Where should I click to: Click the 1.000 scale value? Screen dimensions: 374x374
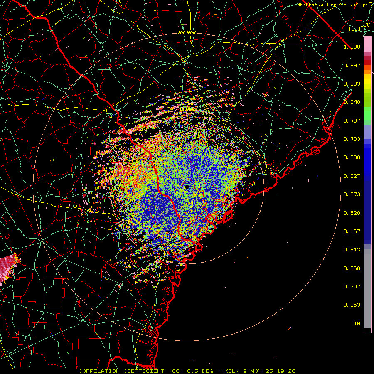click(x=352, y=47)
